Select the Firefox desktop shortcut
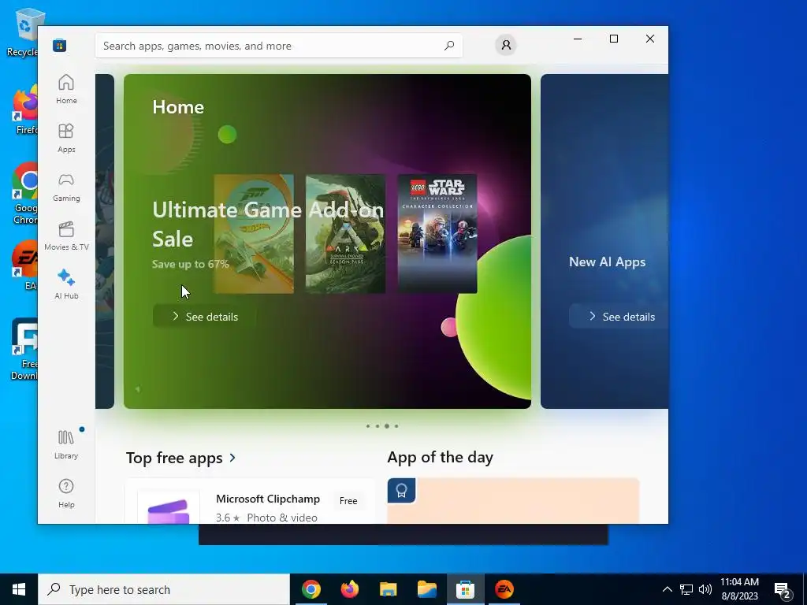The height and width of the screenshot is (605, 807). (x=24, y=109)
